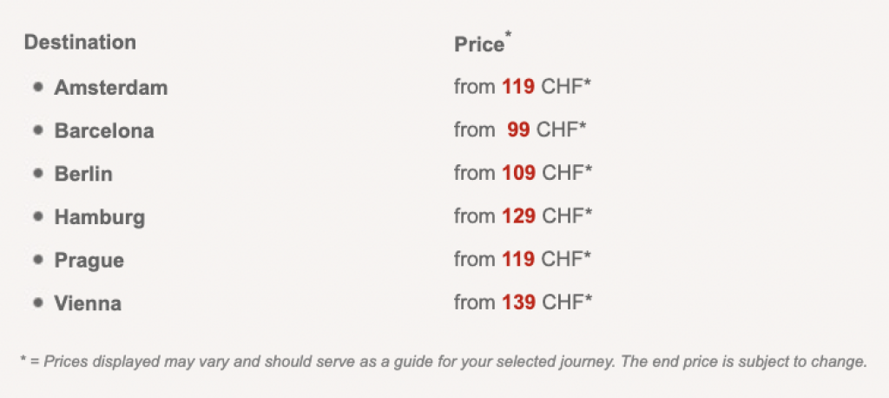Screen dimensions: 889x398
Task: Click the price disclaimer footnote text
Action: (443, 362)
